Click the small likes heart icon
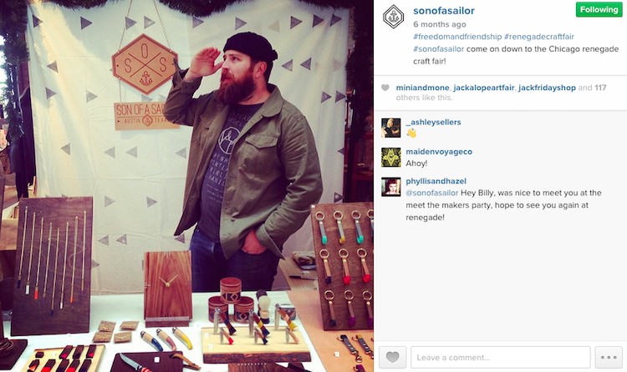This screenshot has height=372, width=627. [x=385, y=88]
